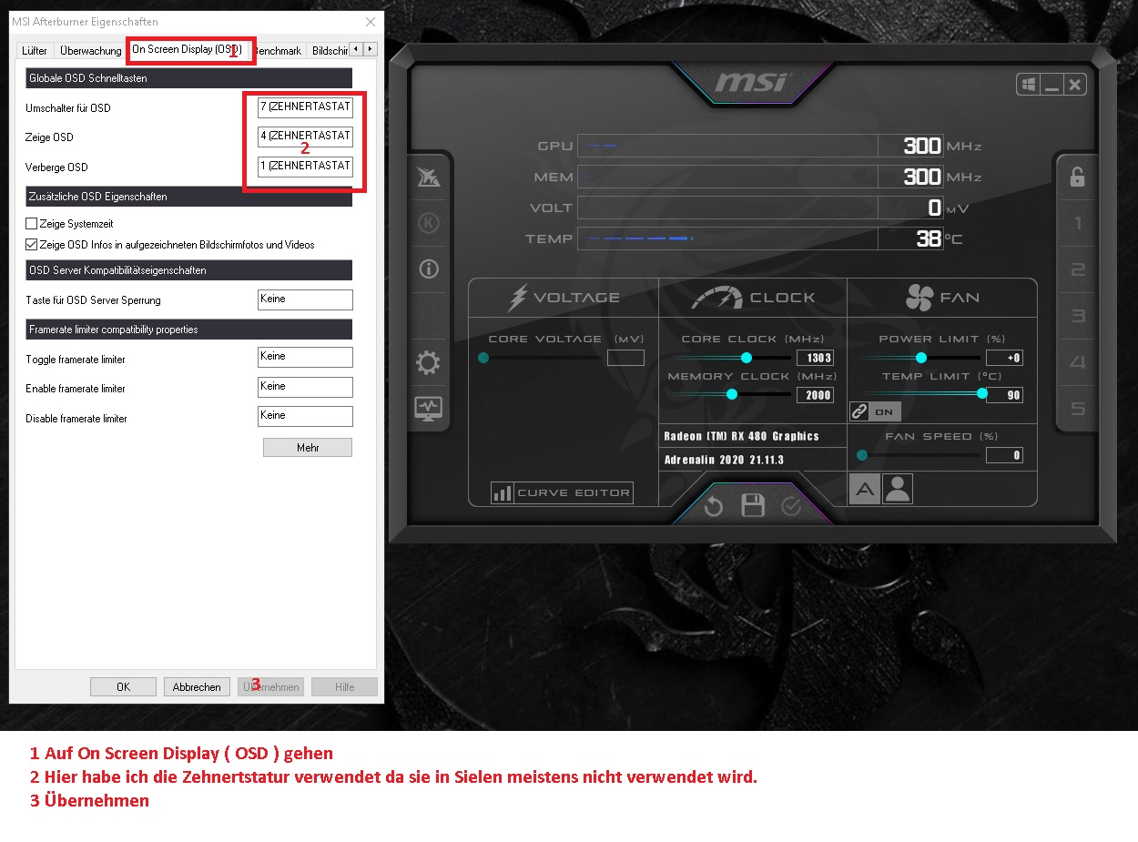The width and height of the screenshot is (1138, 842).
Task: Switch to the Benchmark tab
Action: click(279, 51)
